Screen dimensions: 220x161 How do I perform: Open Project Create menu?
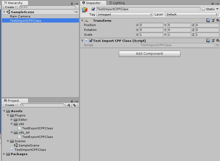[10, 105]
